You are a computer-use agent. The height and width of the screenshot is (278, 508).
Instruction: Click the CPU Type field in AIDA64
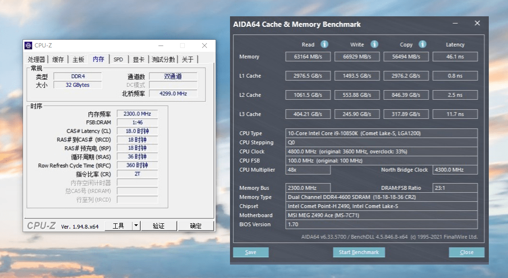coord(381,133)
